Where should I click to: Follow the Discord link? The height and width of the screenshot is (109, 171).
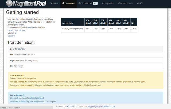pos(11,36)
